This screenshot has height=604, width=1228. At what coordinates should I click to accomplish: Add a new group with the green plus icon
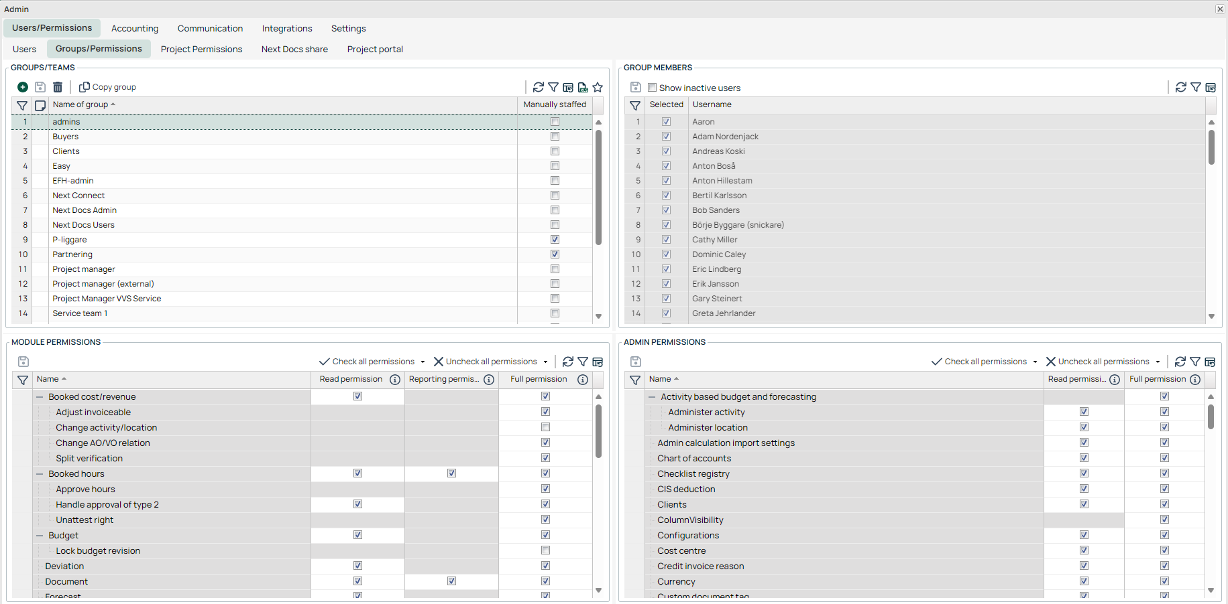(x=23, y=87)
